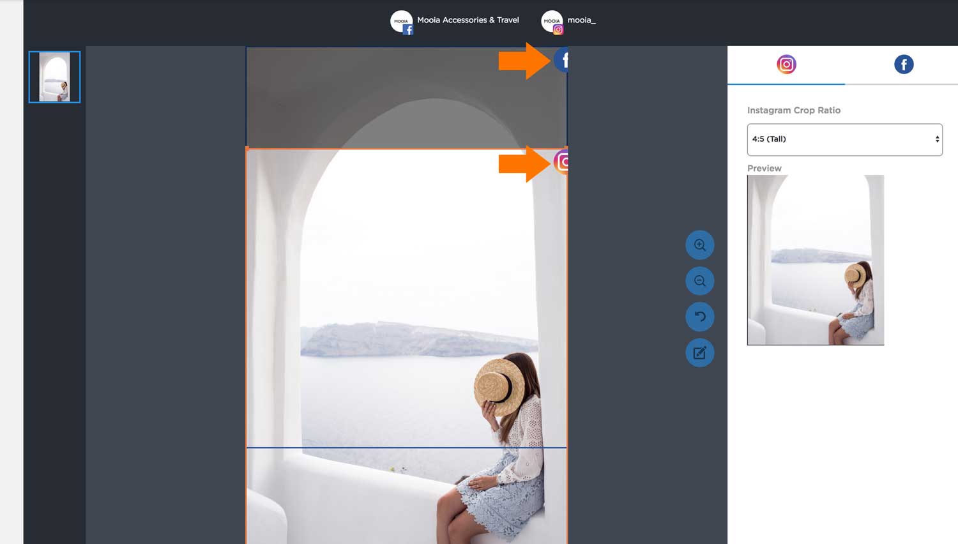Click the Mooia Facebook page avatar
This screenshot has width=958, height=544.
pyautogui.click(x=402, y=20)
